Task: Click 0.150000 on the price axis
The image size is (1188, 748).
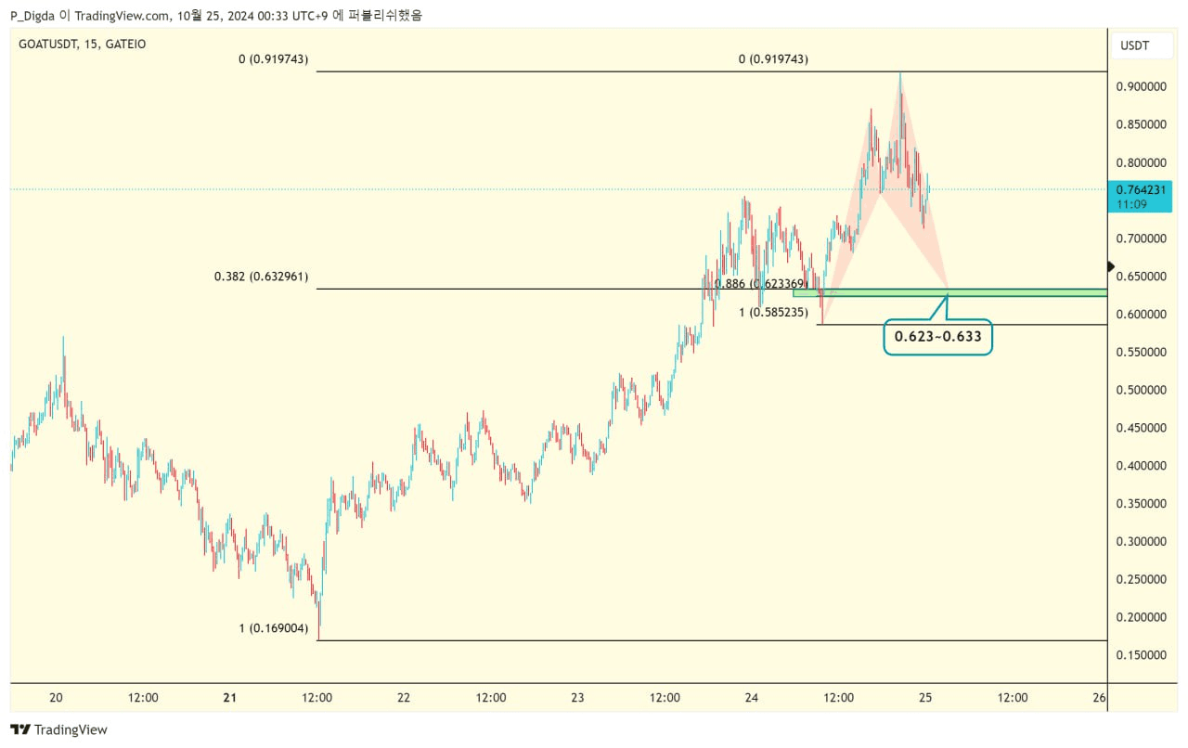Action: pyautogui.click(x=1141, y=655)
